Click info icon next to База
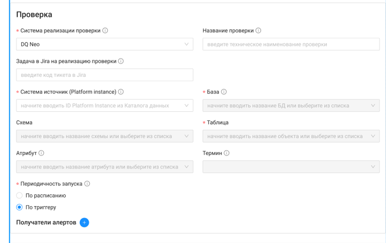The image size is (386, 243). click(x=224, y=92)
